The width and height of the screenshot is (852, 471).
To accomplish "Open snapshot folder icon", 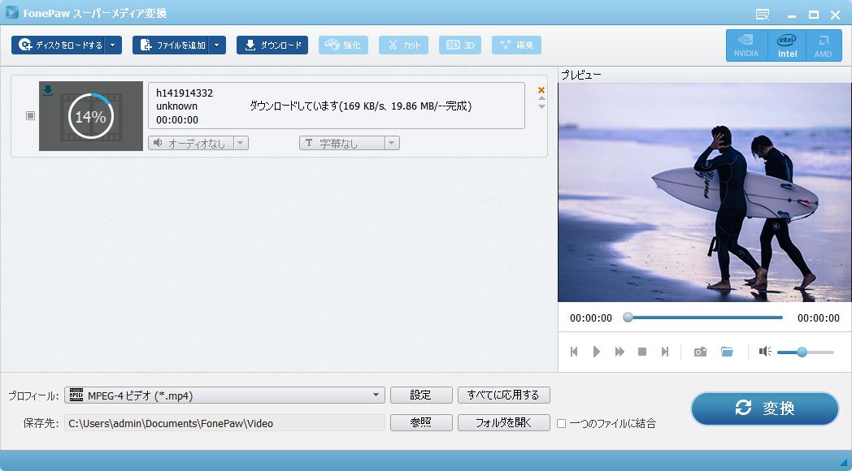I will 727,352.
